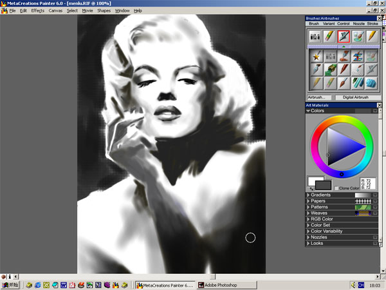Open the Patterns row dropdown arrow
386x290 pixels.
point(375,207)
